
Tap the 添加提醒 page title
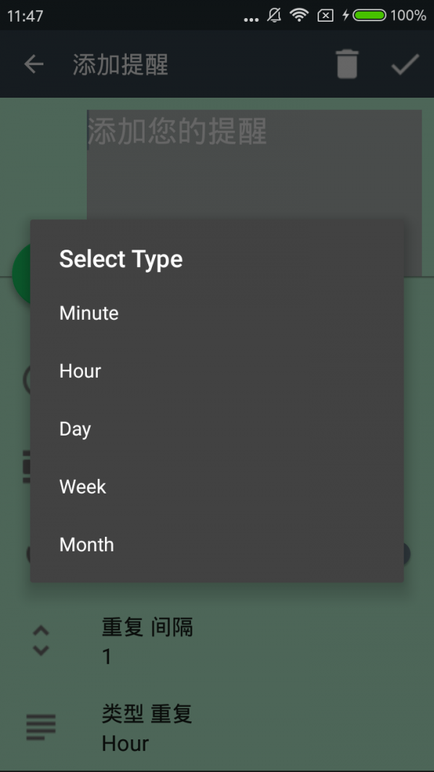point(121,64)
